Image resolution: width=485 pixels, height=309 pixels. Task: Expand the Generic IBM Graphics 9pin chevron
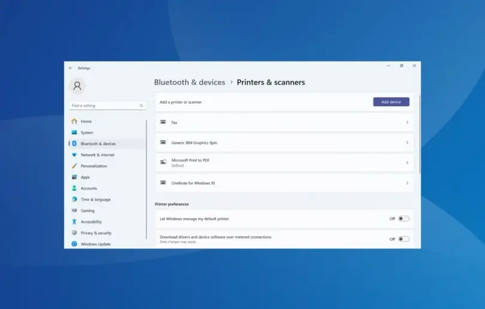pyautogui.click(x=407, y=143)
